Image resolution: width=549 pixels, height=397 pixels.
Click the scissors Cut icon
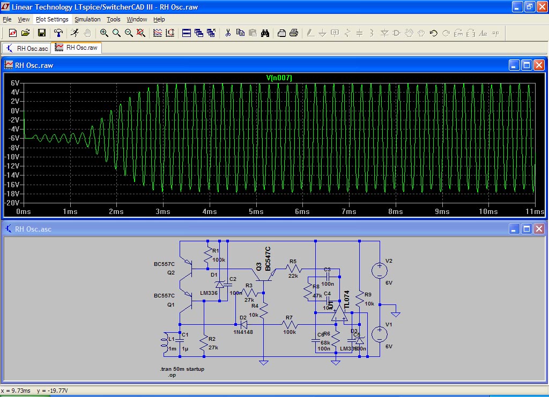227,33
